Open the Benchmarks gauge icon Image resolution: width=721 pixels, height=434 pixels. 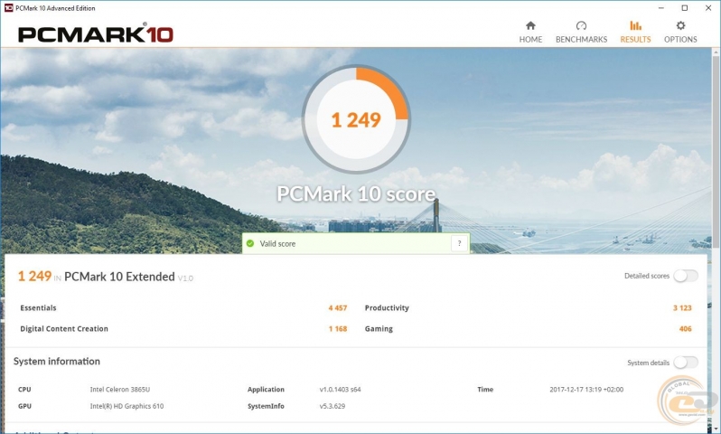pyautogui.click(x=581, y=25)
